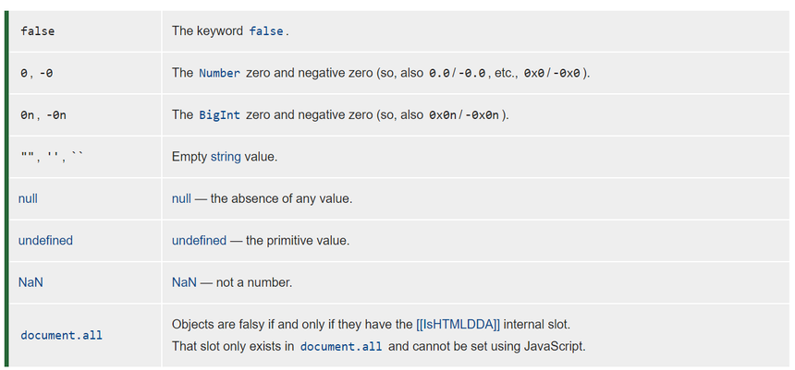The image size is (795, 370).
Task: Click the false code in 'The keyword false'
Action: 266,31
